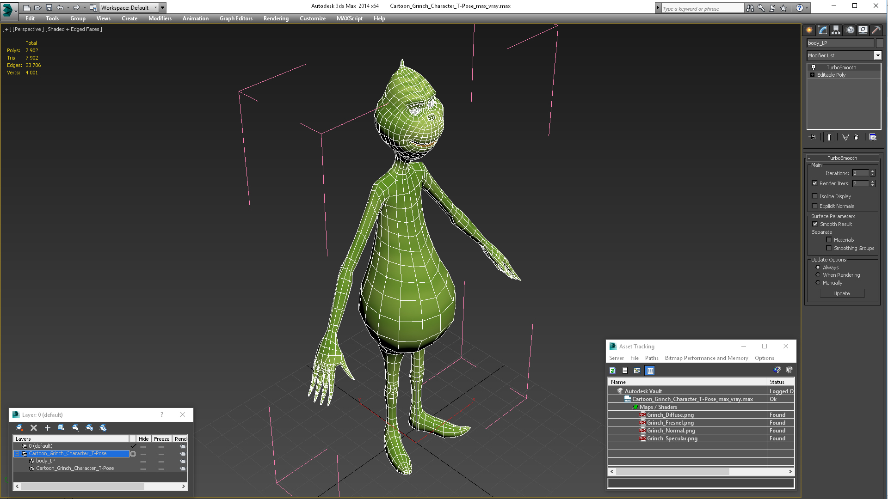Expand the search field options arrow
This screenshot has width=888, height=499.
click(x=658, y=8)
